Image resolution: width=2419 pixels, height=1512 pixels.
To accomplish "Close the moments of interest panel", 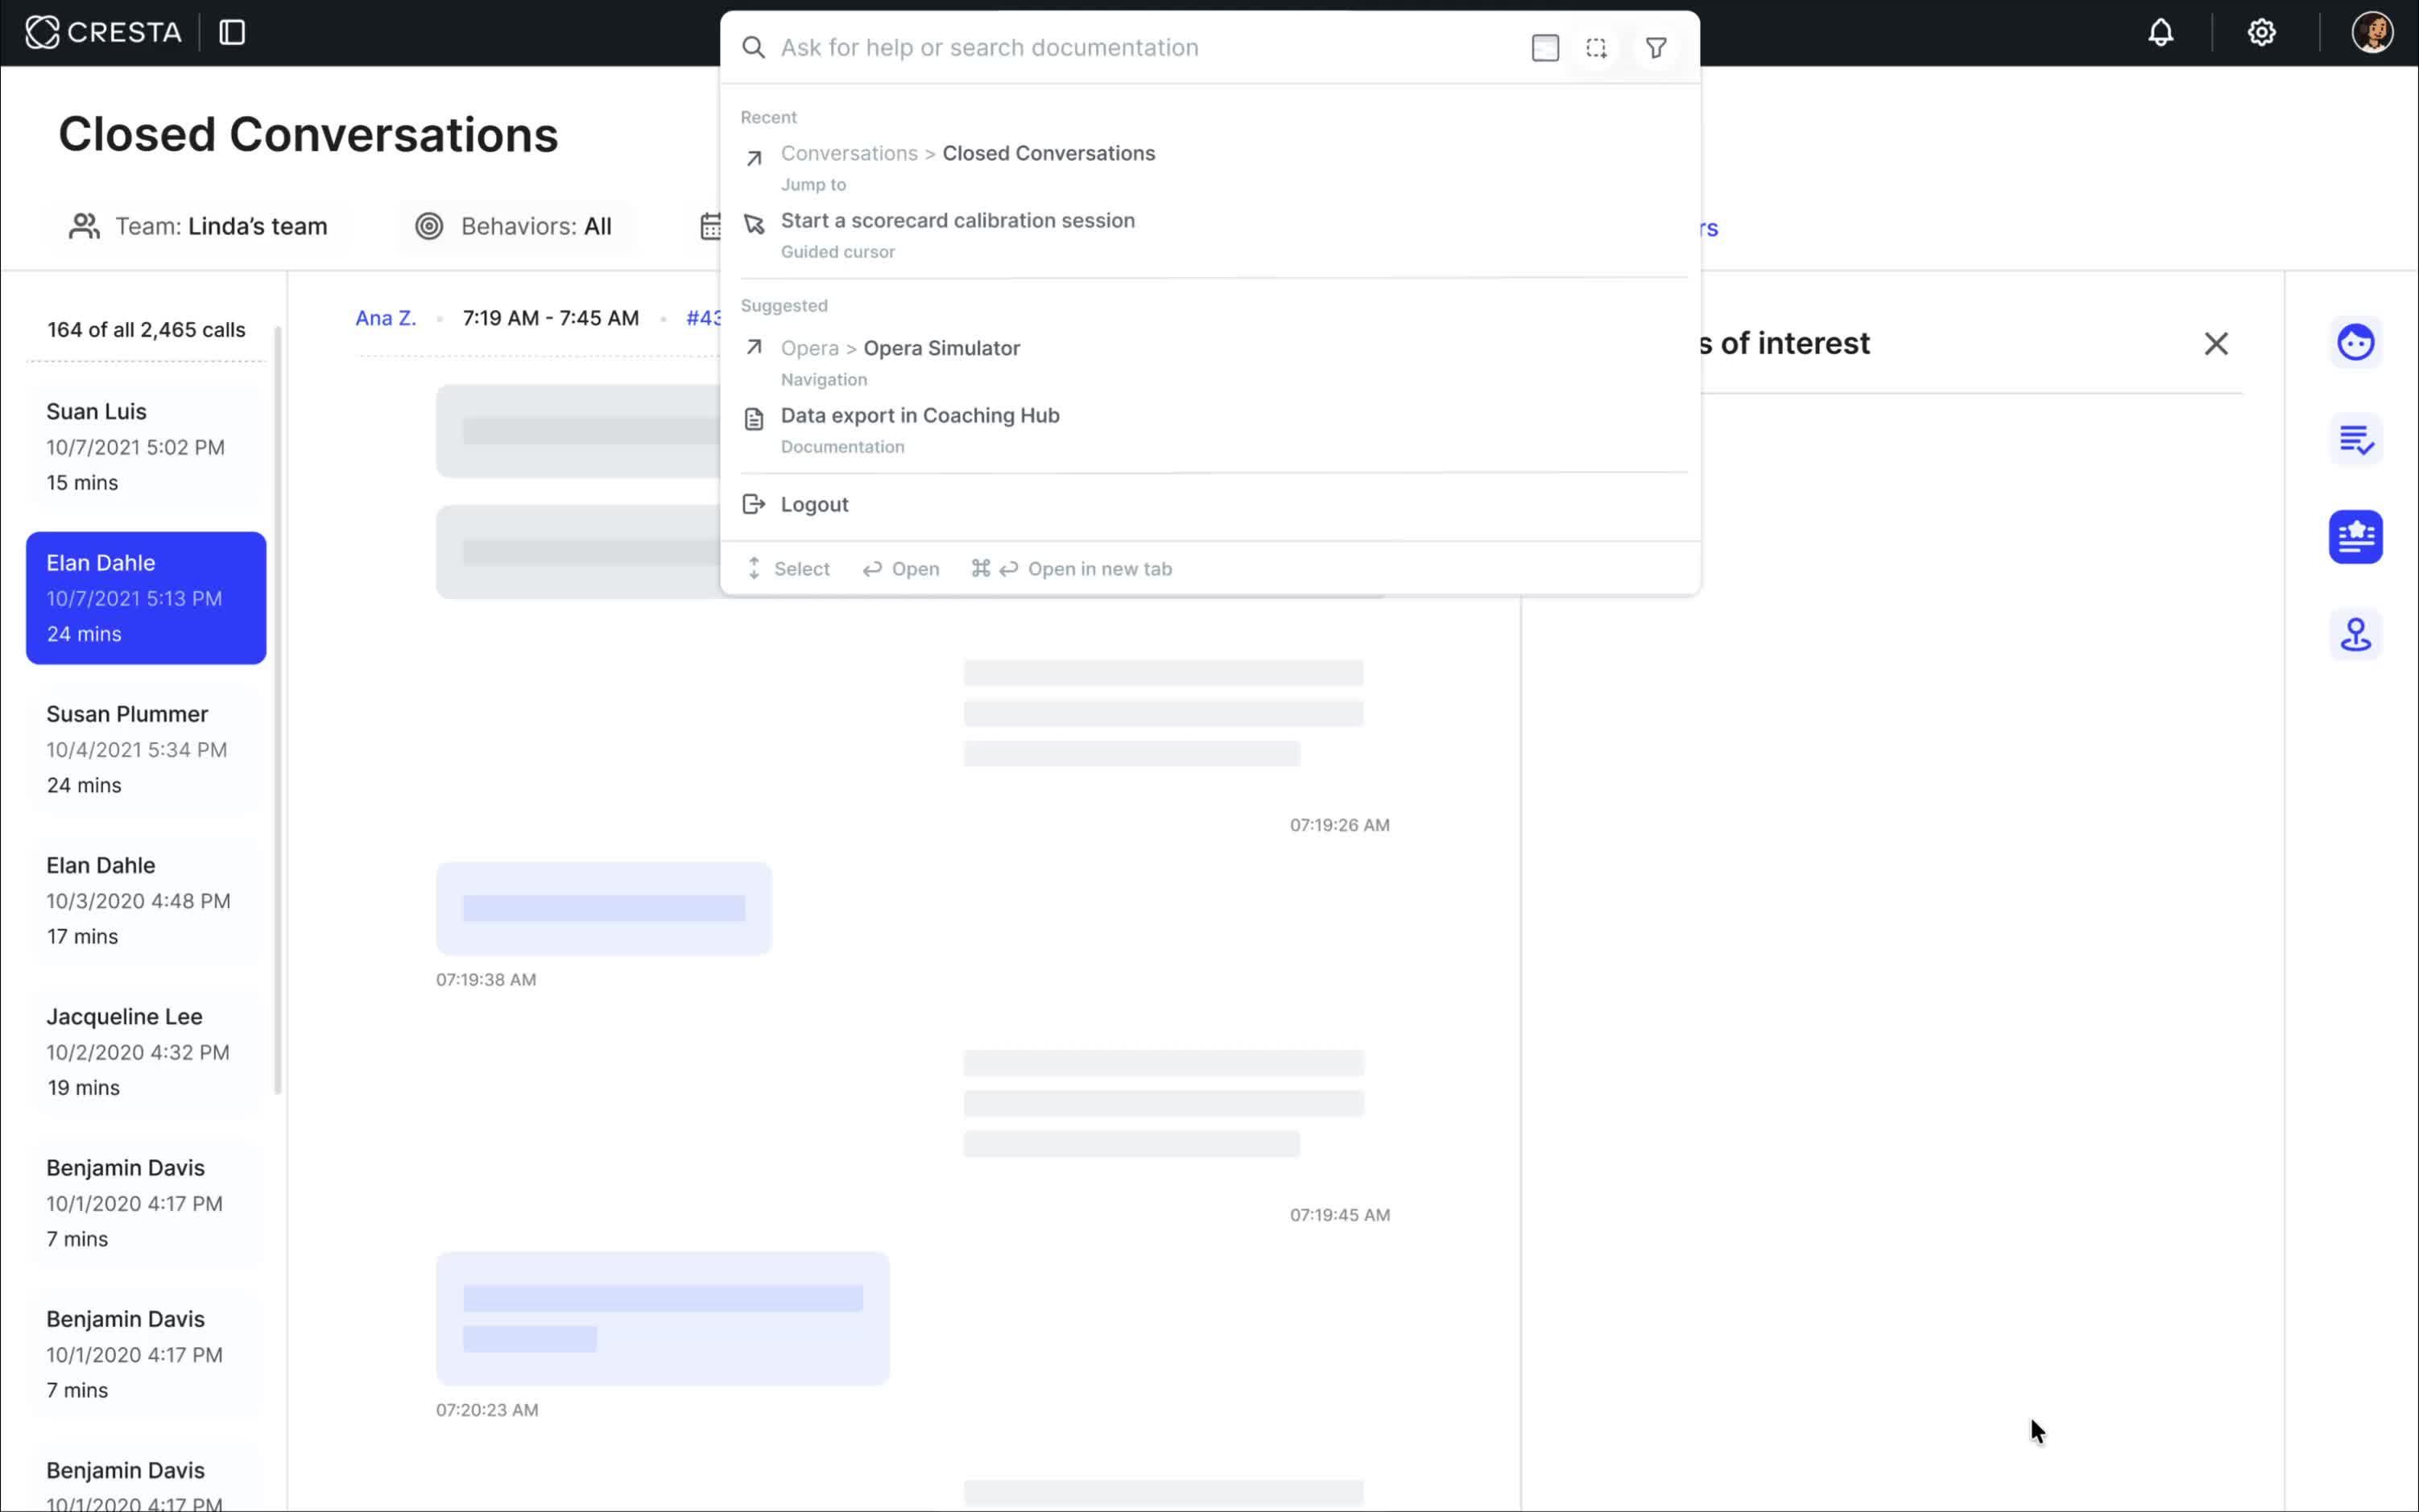I will point(2215,344).
